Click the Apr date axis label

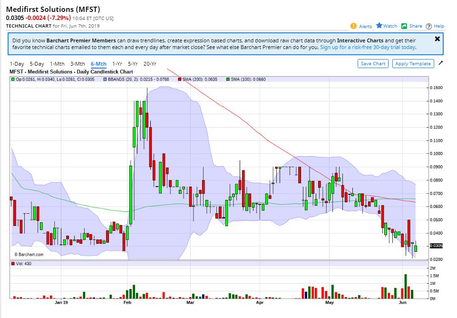point(260,303)
